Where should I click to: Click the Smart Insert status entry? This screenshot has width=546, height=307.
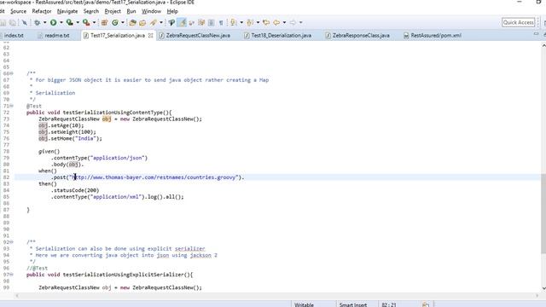click(352, 304)
